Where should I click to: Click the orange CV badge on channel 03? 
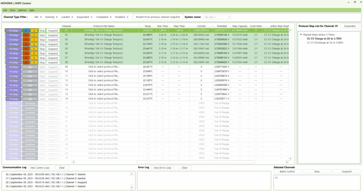click(26, 40)
